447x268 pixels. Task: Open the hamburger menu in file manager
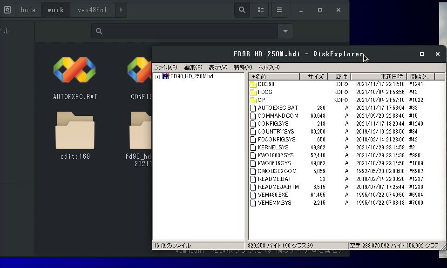[x=279, y=10]
